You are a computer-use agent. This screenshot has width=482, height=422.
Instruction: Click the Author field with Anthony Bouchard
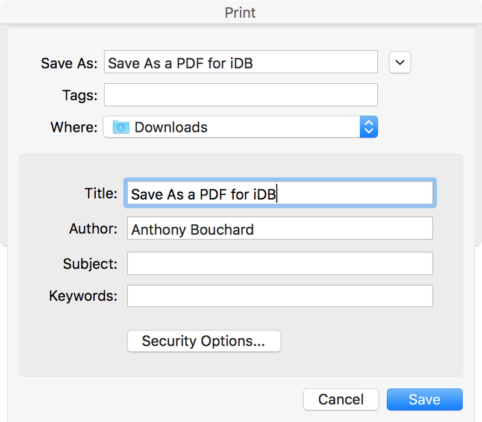(x=280, y=228)
